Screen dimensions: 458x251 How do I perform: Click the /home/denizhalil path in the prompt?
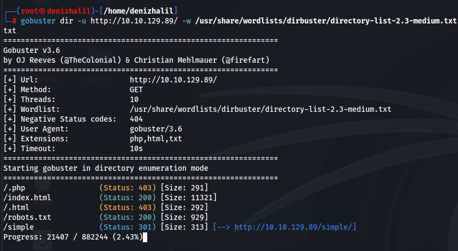tap(138, 11)
